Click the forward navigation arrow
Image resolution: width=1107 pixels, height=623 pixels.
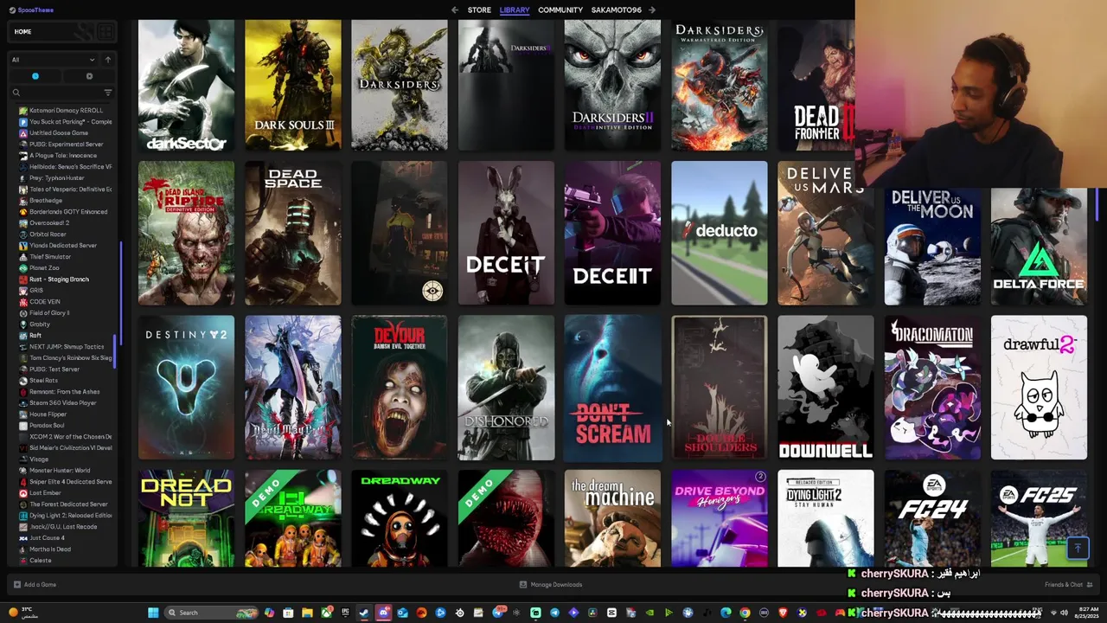652,10
